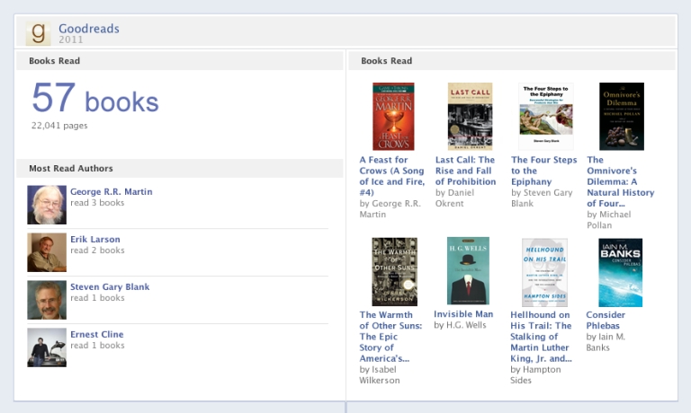Click 'by Hampton Sides' author text
This screenshot has height=413, width=691.
[x=535, y=375]
